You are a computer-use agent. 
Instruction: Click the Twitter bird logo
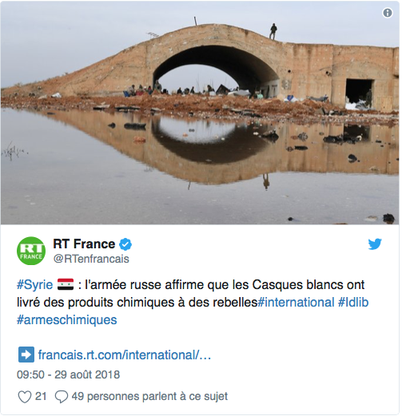375,244
